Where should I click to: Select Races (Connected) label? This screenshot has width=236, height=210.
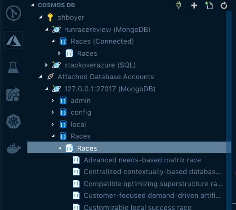pyautogui.click(x=102, y=41)
